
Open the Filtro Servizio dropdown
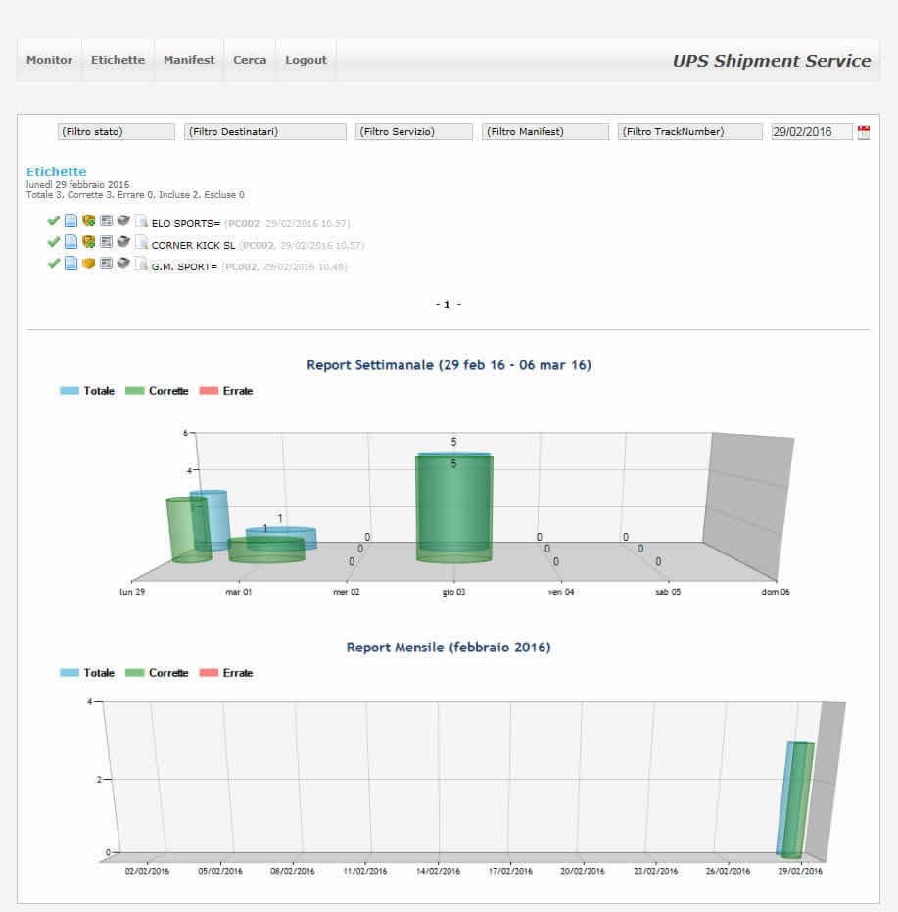(x=414, y=132)
